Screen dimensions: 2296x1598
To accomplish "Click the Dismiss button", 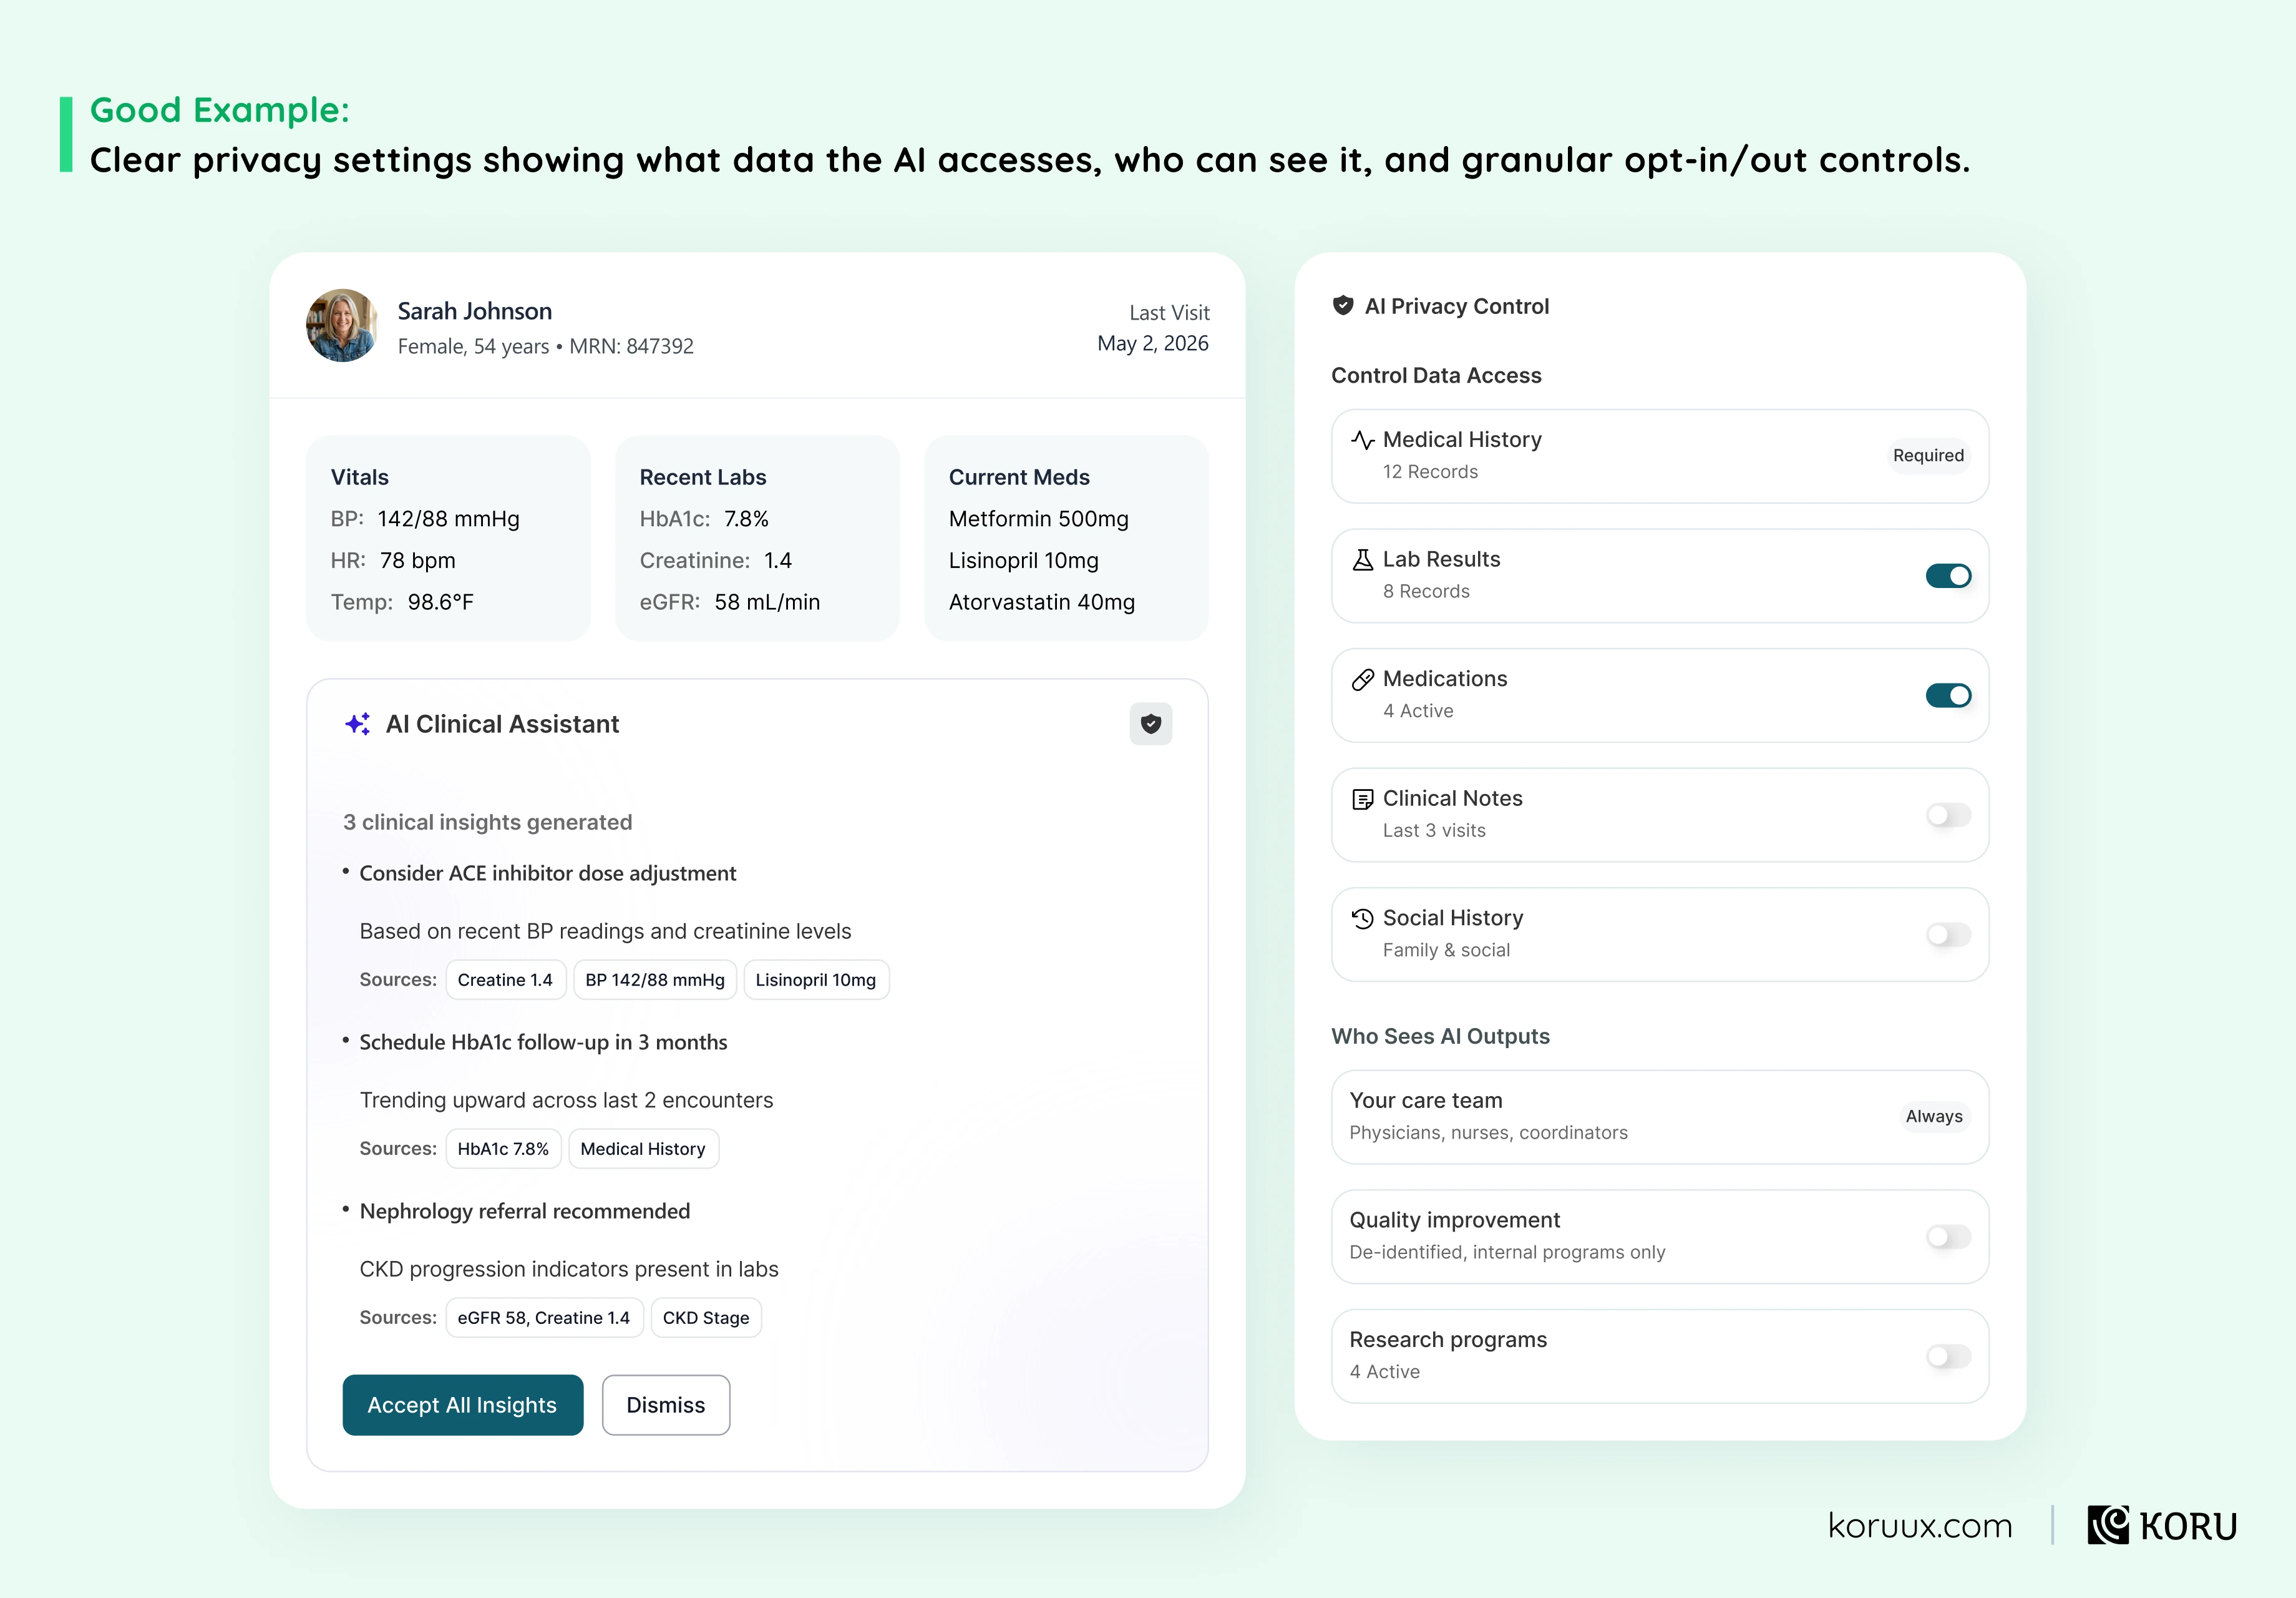I will click(666, 1405).
